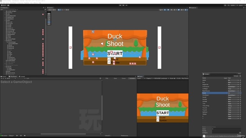Select the State tab in PlayMaker editor
The image size is (246, 138).
coord(115,78)
